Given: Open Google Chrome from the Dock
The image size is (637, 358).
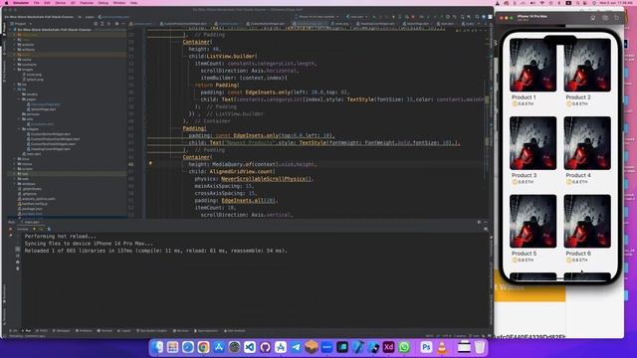Looking at the screenshot, I should (203, 347).
